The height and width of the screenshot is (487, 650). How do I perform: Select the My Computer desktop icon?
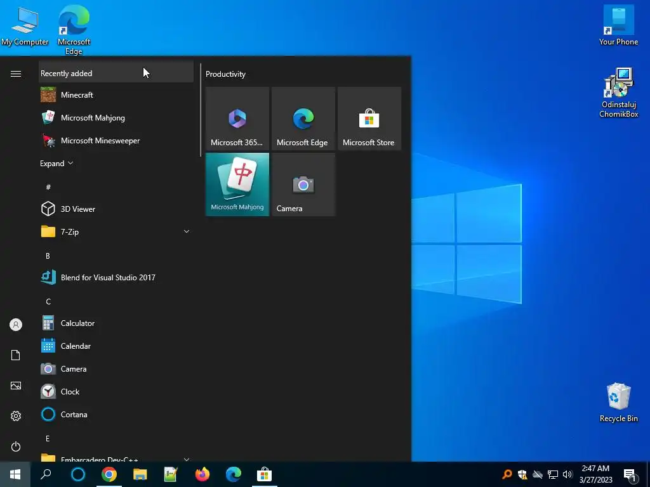[x=25, y=26]
